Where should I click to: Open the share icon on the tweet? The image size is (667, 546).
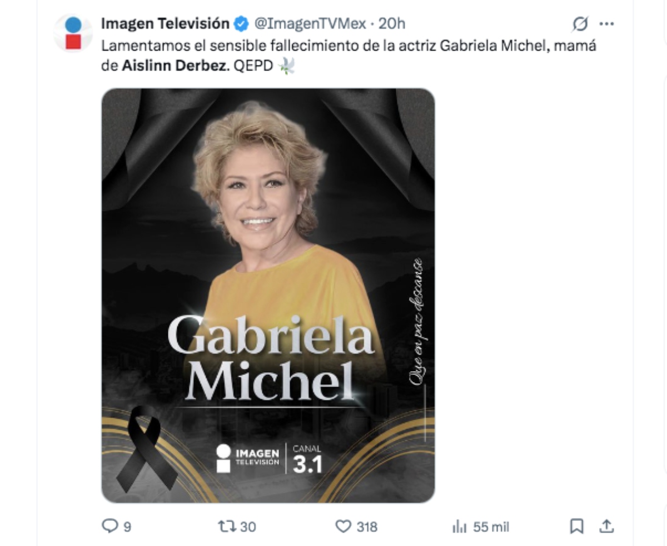606,526
